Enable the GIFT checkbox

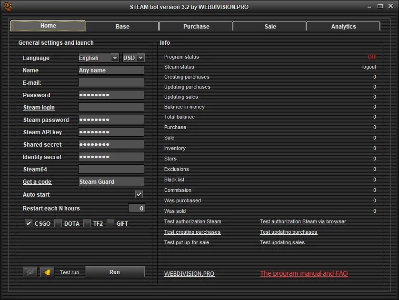pos(110,223)
